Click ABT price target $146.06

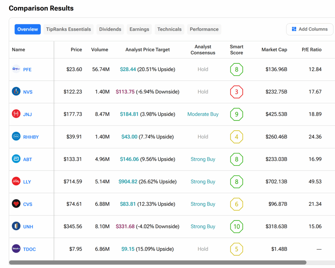tap(129, 159)
